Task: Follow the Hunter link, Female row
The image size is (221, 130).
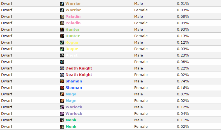Action: tap(72, 36)
